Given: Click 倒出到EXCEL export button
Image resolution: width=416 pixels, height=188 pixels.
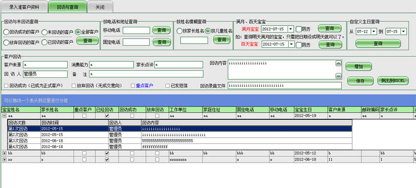Looking at the screenshot, I should [393, 80].
